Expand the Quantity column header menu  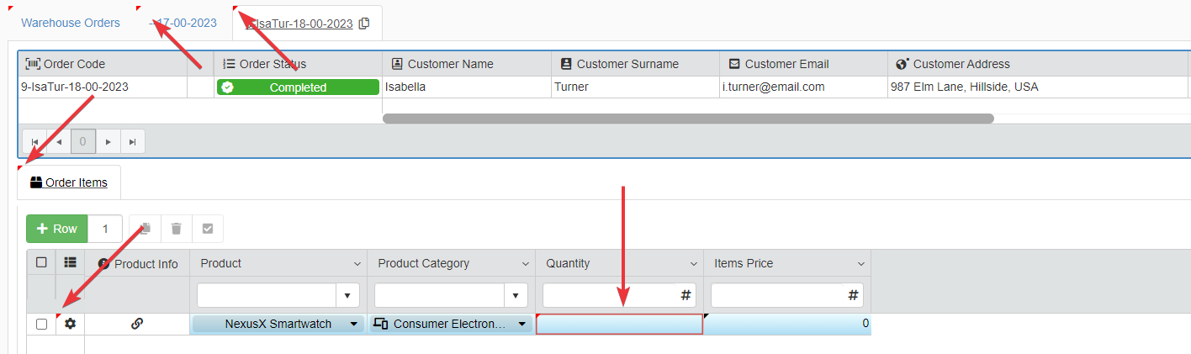pyautogui.click(x=693, y=264)
